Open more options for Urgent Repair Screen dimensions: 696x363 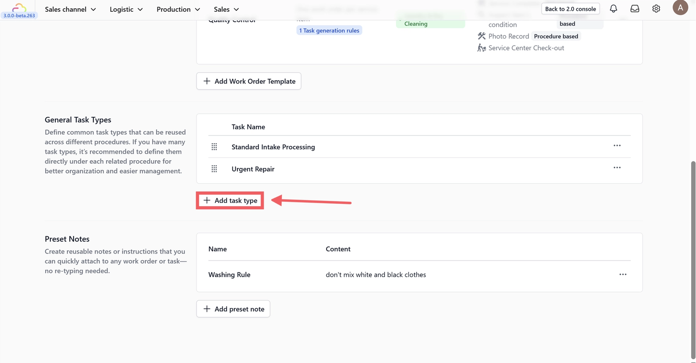coord(617,168)
